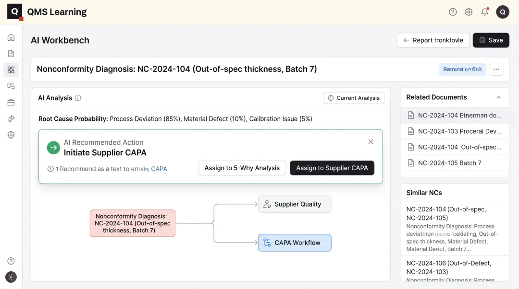Open notifications bell
This screenshot has width=519, height=289.
(x=484, y=12)
